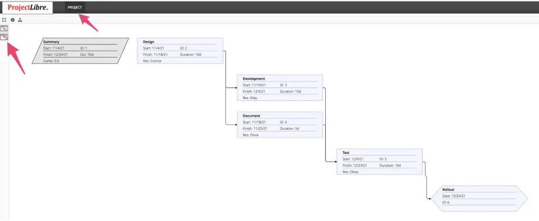Click 'Date: 12/24/21' in Rollout node

click(x=453, y=196)
